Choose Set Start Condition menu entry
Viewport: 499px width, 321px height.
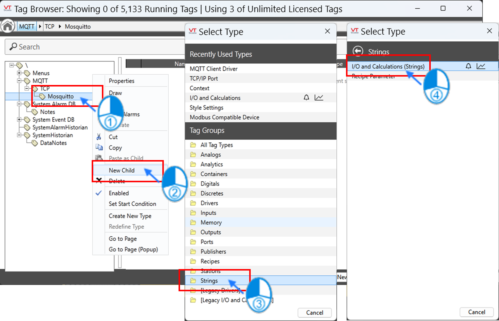pyautogui.click(x=132, y=204)
